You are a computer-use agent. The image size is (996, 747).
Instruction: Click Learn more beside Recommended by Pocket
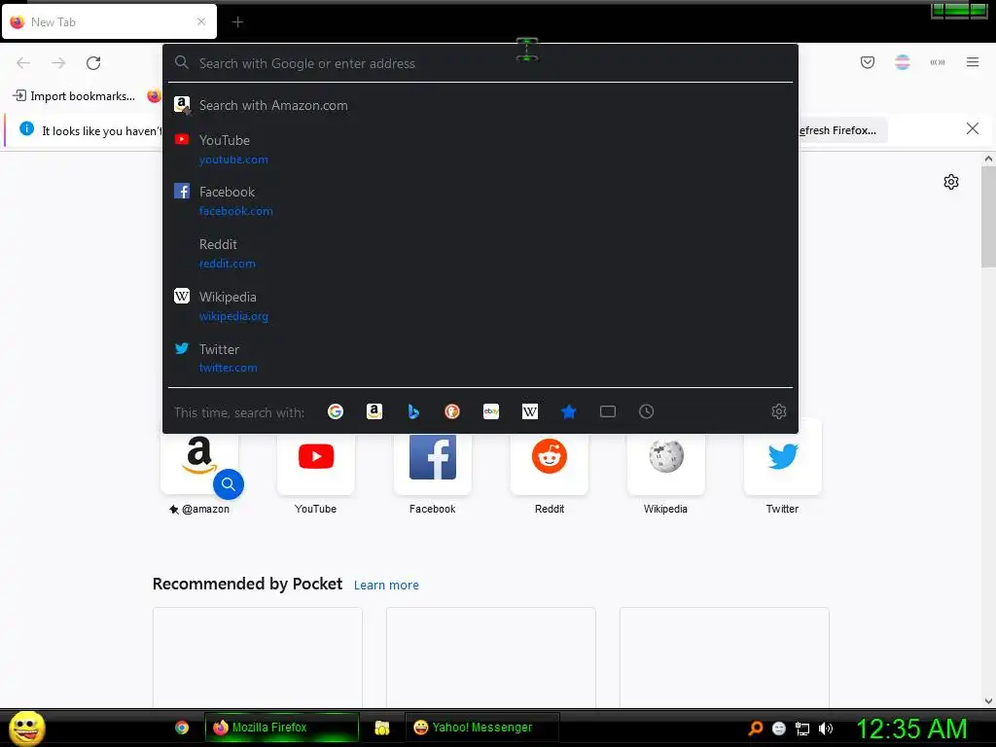click(x=386, y=585)
